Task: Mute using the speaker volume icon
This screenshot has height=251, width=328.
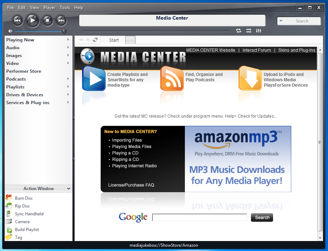Action: (10, 31)
